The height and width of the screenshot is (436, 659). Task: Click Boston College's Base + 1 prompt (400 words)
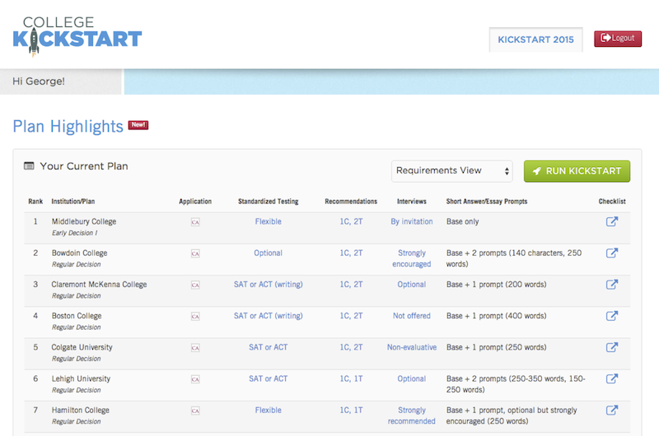tap(497, 316)
